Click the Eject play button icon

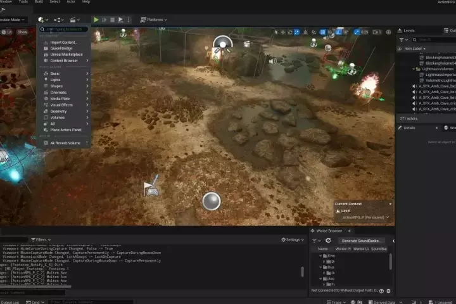click(120, 20)
